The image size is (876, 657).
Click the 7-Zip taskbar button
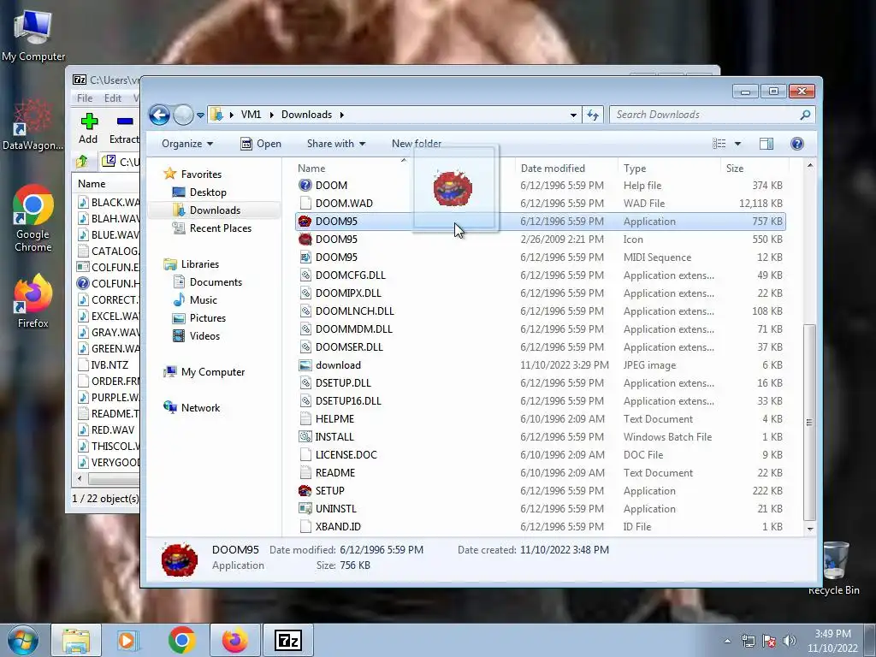pyautogui.click(x=288, y=640)
